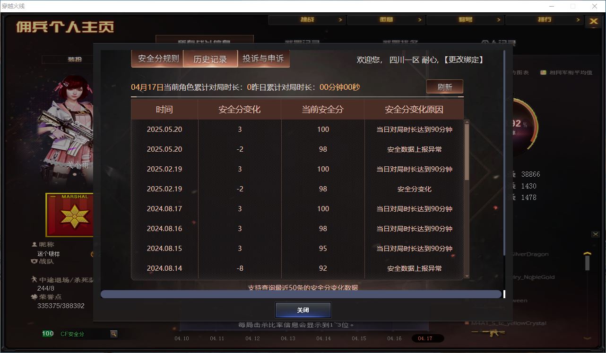Expand the 称号 menu at top

click(x=465, y=20)
